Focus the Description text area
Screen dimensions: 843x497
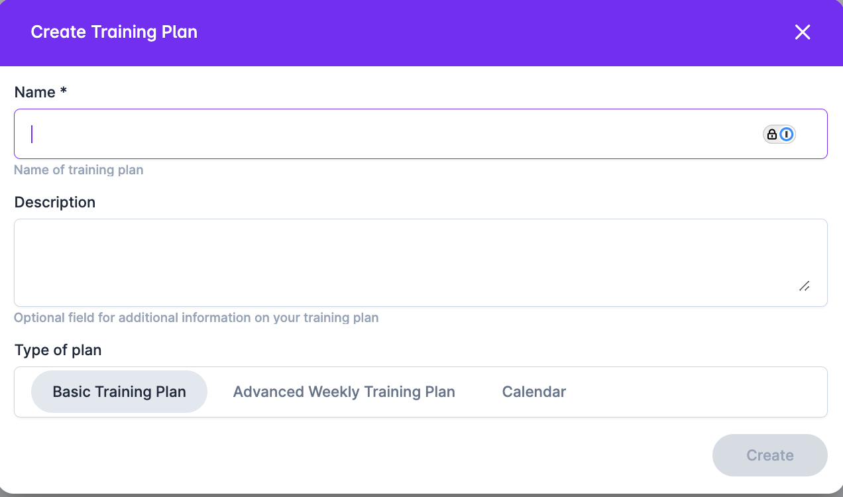click(421, 262)
